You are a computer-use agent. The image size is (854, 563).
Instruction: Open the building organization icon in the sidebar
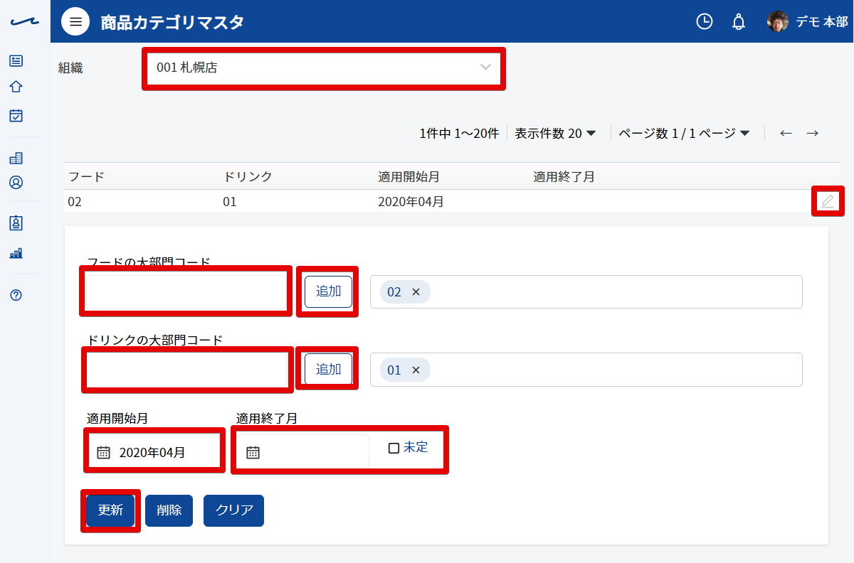(16, 158)
